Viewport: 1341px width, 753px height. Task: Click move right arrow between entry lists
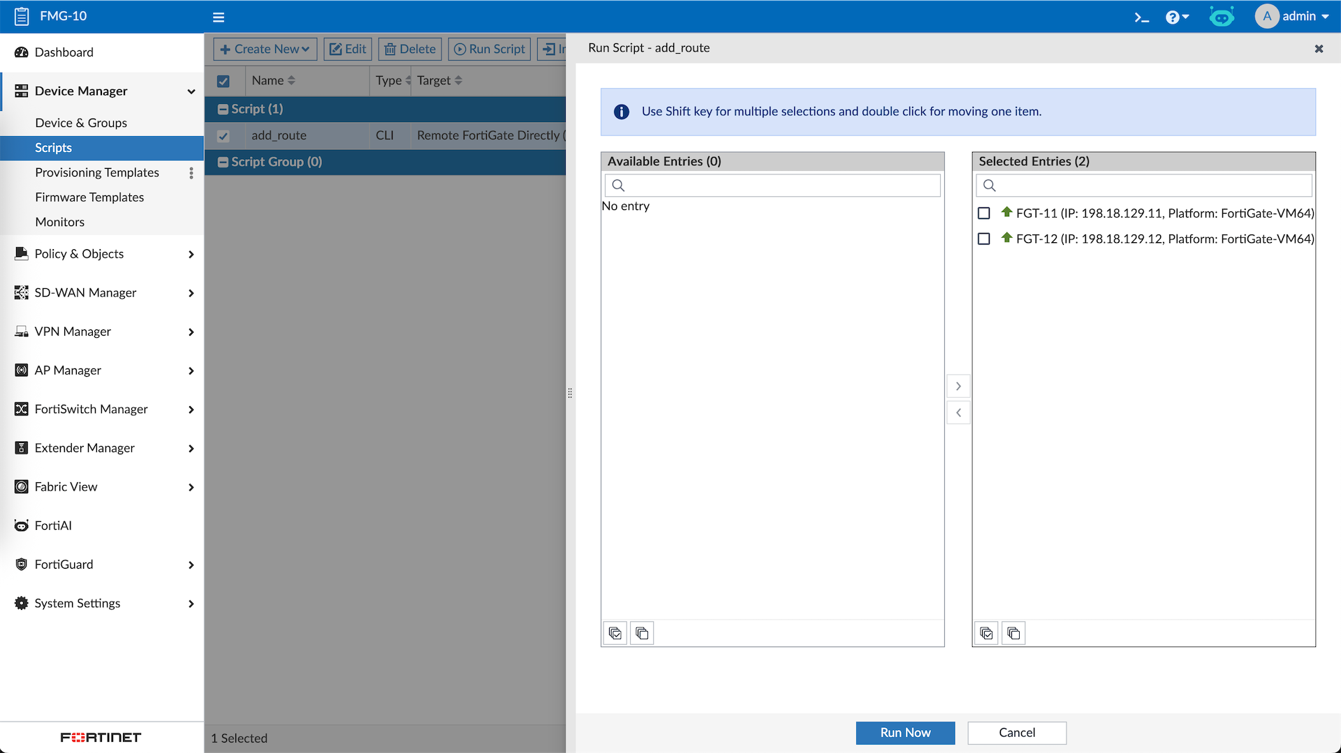click(958, 386)
